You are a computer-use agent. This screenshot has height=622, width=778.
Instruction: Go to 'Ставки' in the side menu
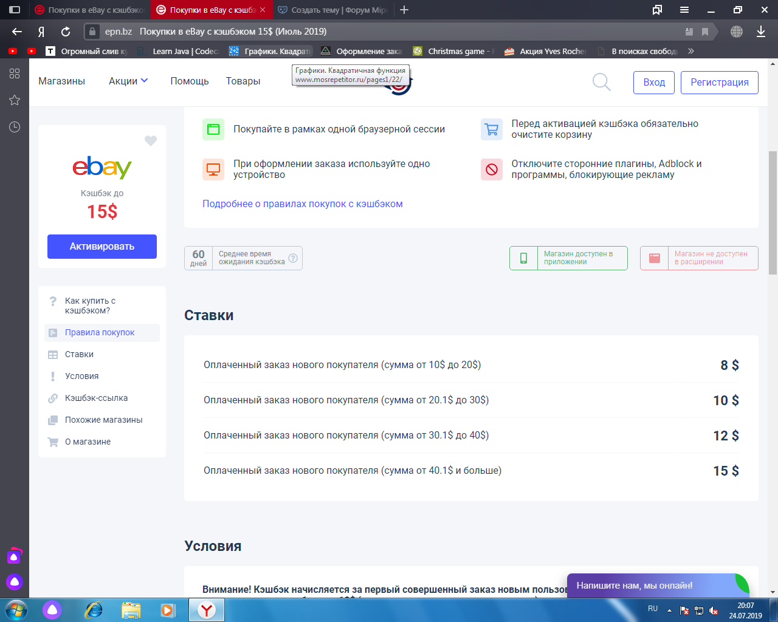102,354
